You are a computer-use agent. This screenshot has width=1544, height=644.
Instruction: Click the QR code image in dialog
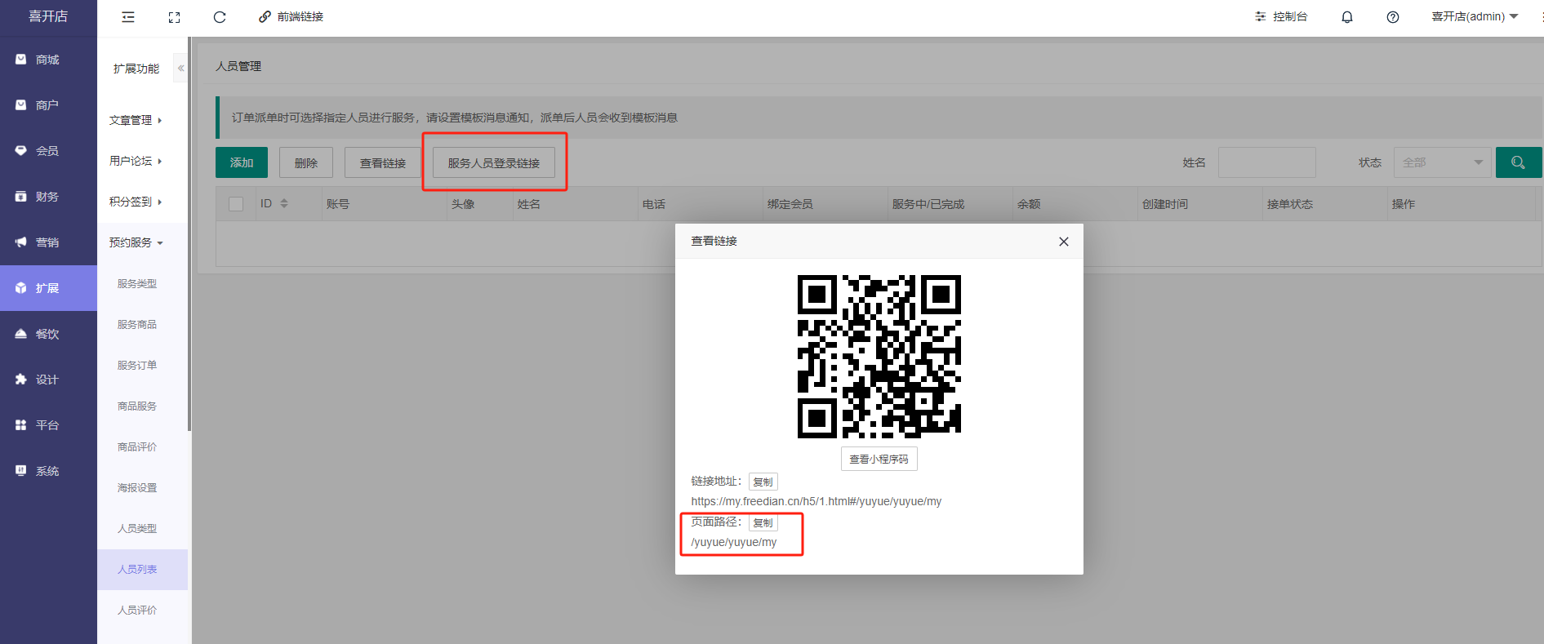[879, 357]
